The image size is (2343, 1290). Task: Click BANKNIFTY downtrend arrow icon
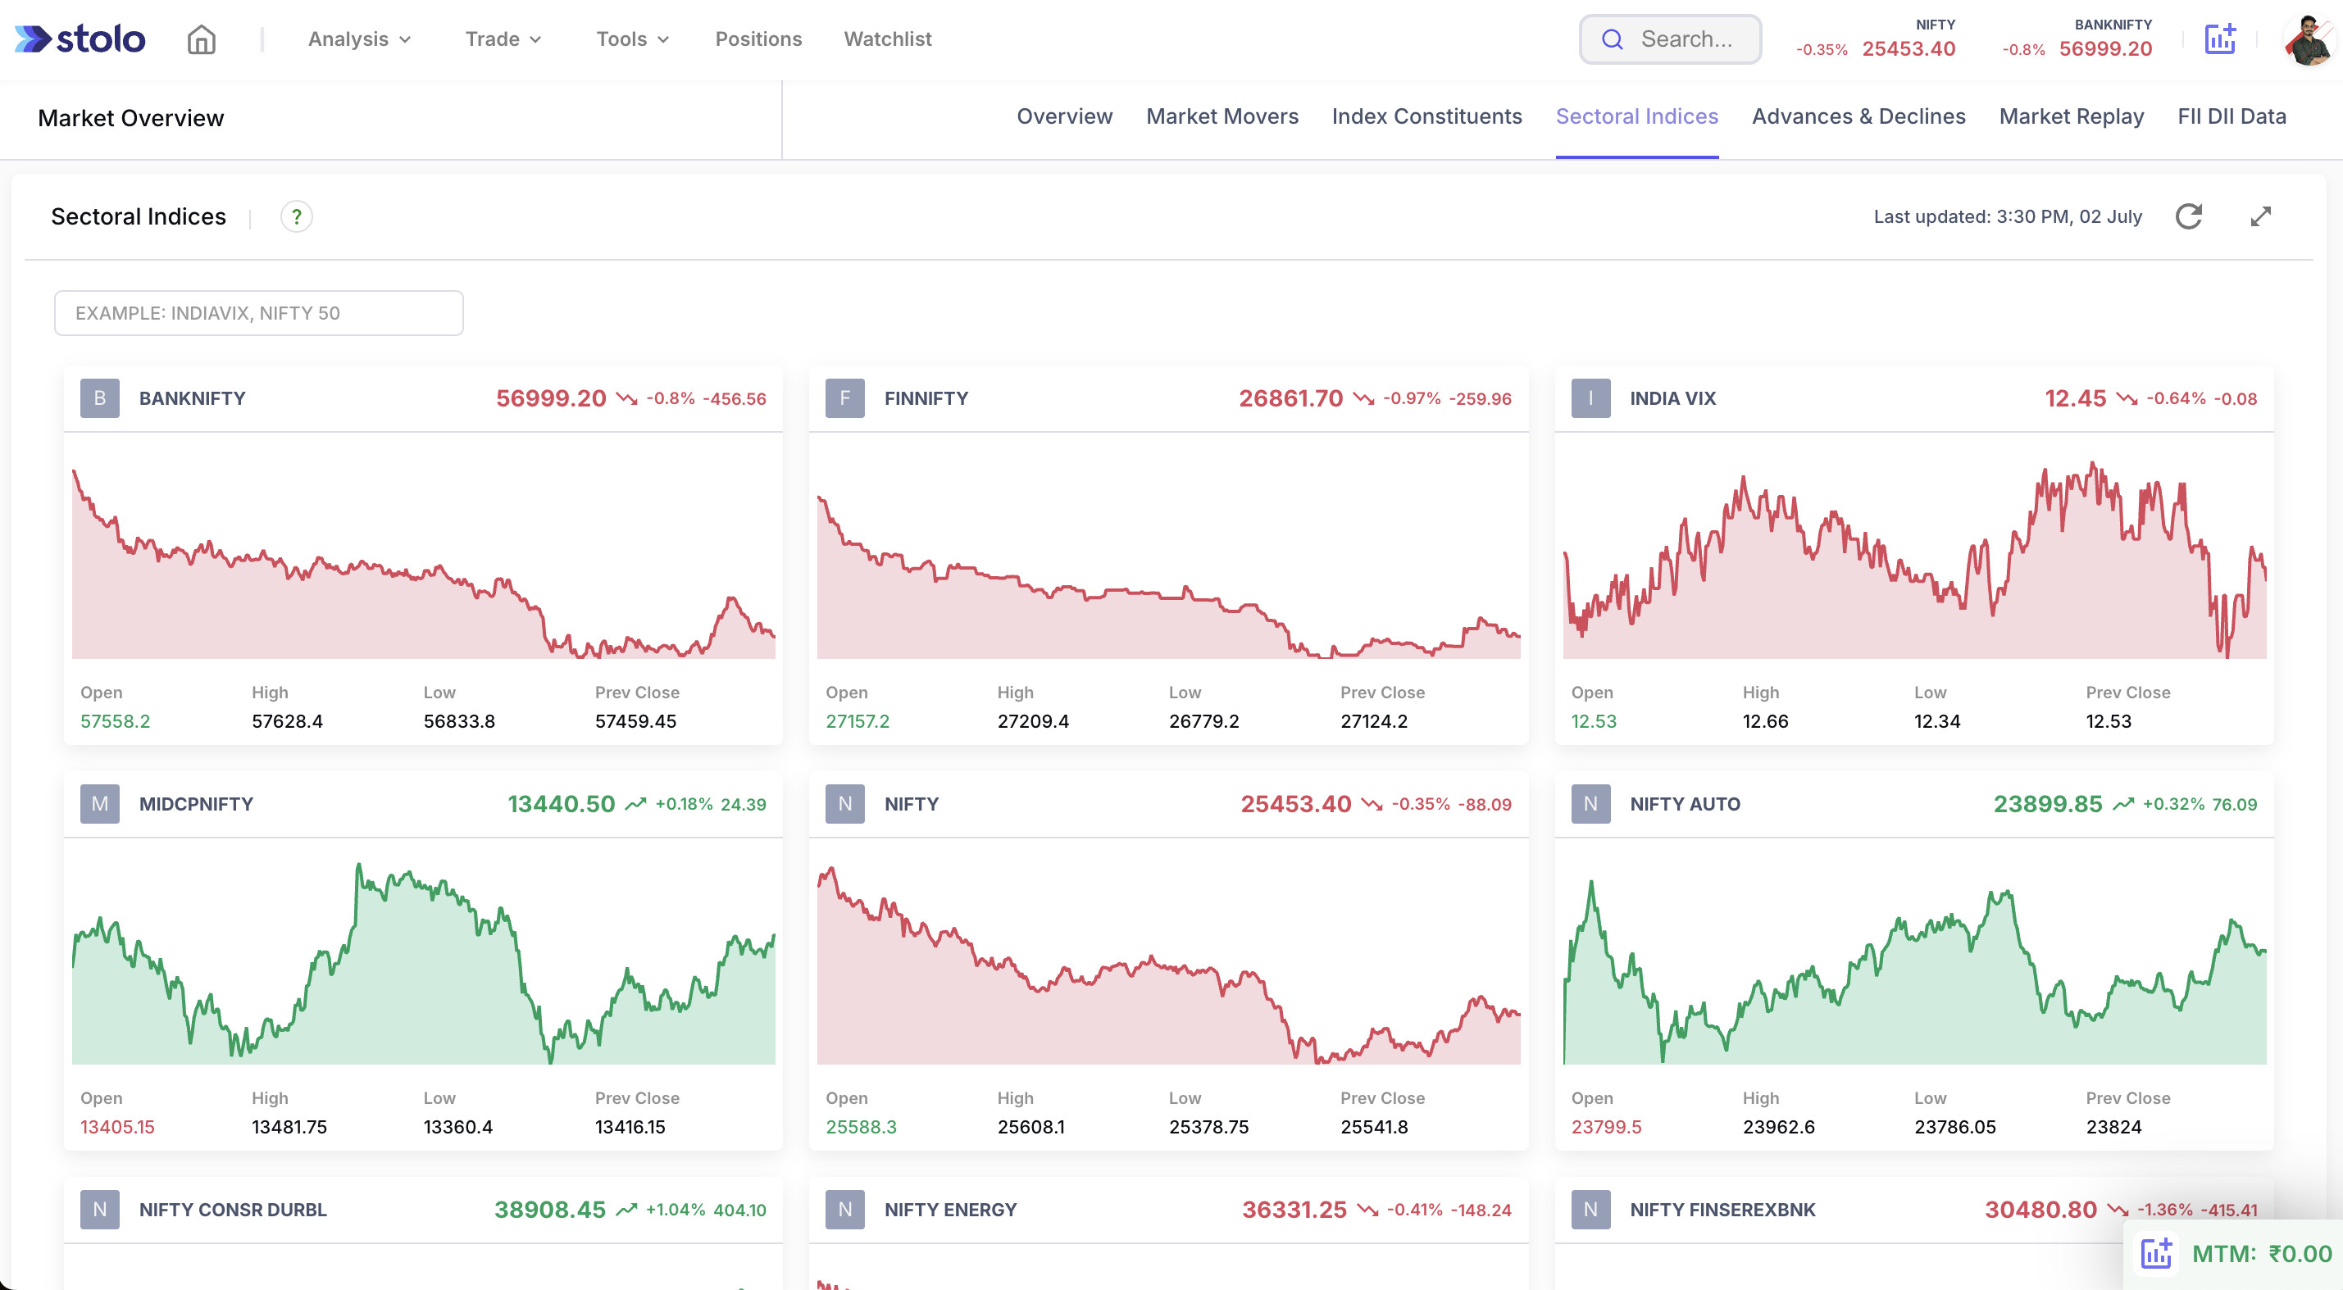626,399
